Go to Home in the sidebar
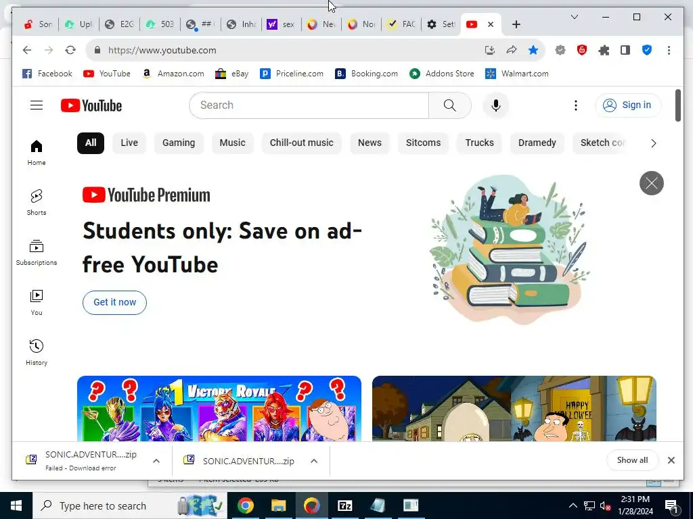The width and height of the screenshot is (693, 519). (x=37, y=153)
